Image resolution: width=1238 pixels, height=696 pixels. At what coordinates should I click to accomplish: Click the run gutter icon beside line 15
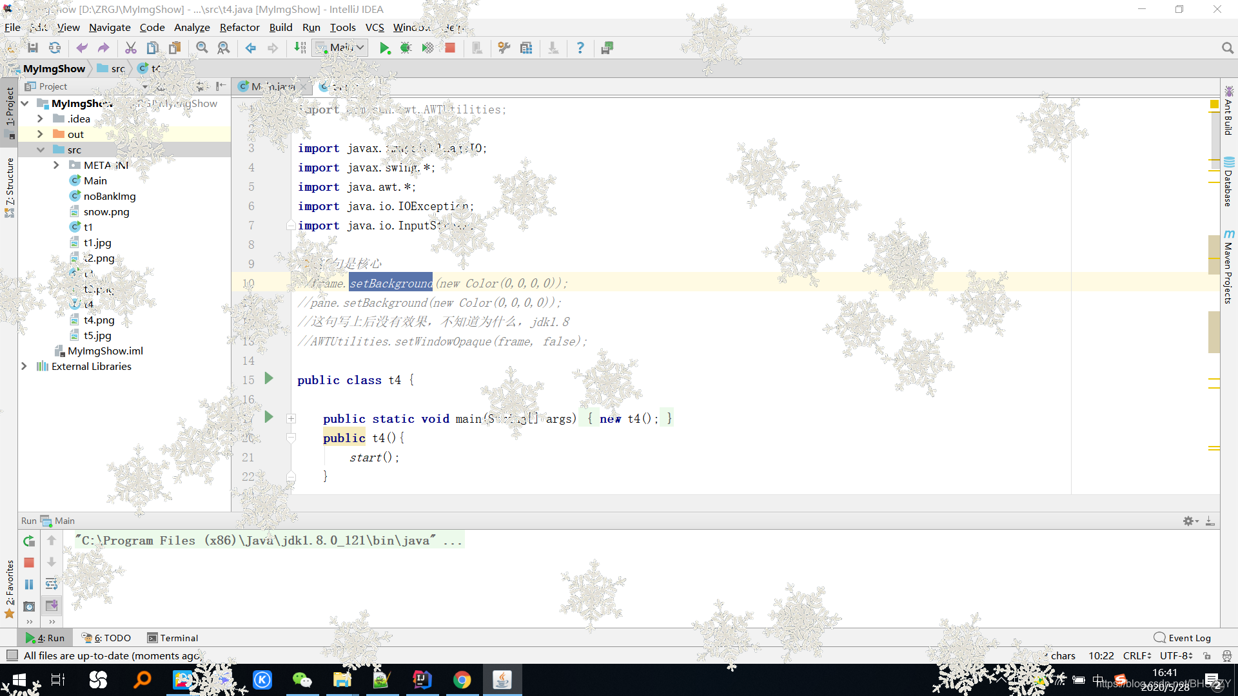269,379
